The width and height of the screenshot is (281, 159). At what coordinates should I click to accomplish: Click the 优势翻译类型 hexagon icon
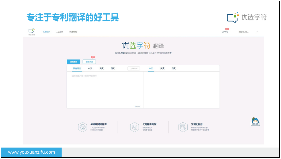[134, 127]
